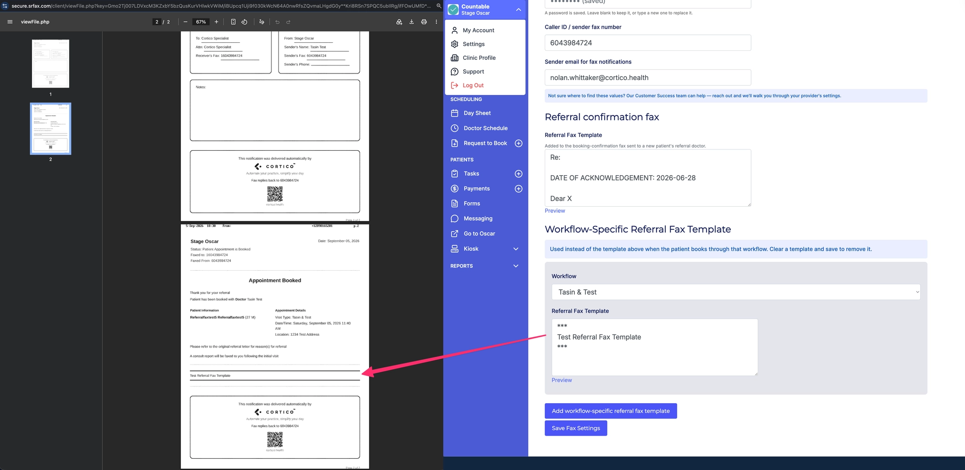Open the PDF viewer more actions menu
Viewport: 965px width, 470px height.
(436, 22)
